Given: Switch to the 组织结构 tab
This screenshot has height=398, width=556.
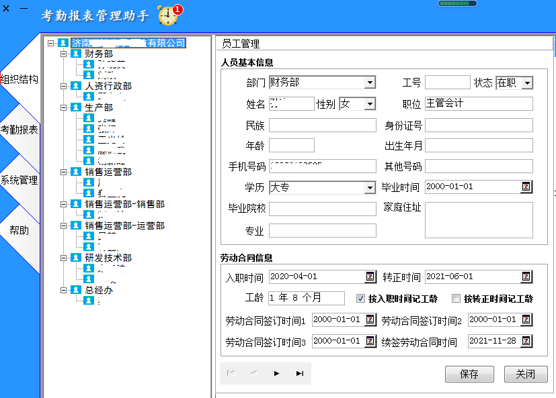Looking at the screenshot, I should (19, 79).
